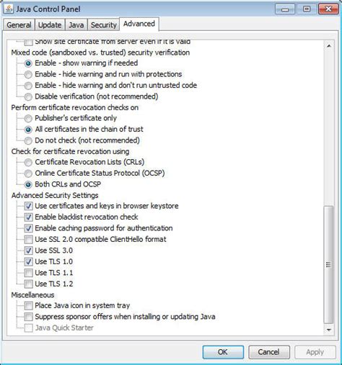Open the Update tab

[50, 24]
